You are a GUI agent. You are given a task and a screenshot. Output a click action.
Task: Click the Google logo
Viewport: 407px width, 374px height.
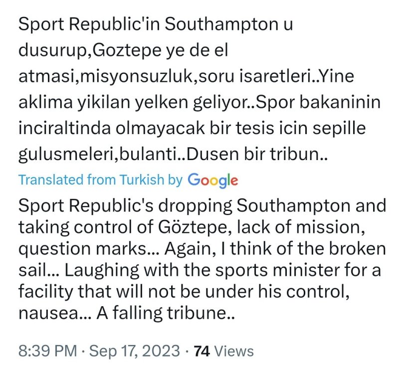pyautogui.click(x=212, y=180)
